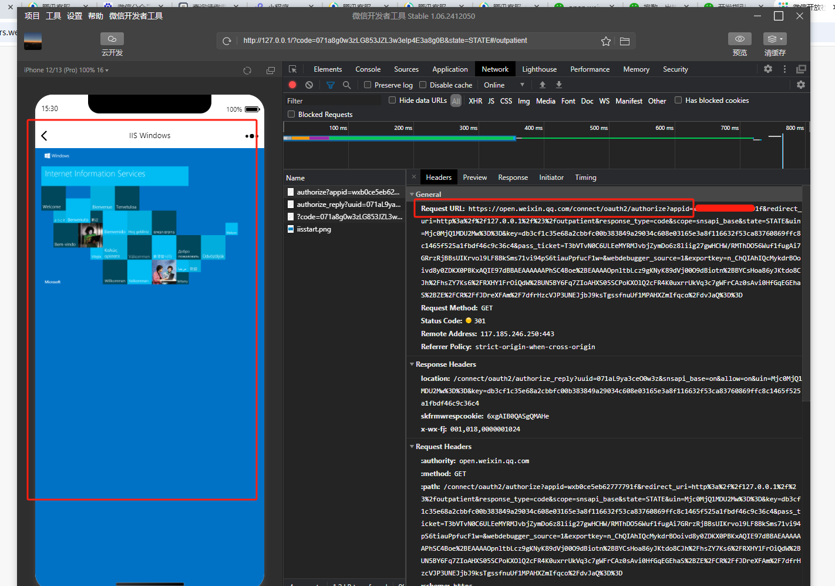Click the 预览 preview eye icon
835x586 pixels.
740,39
